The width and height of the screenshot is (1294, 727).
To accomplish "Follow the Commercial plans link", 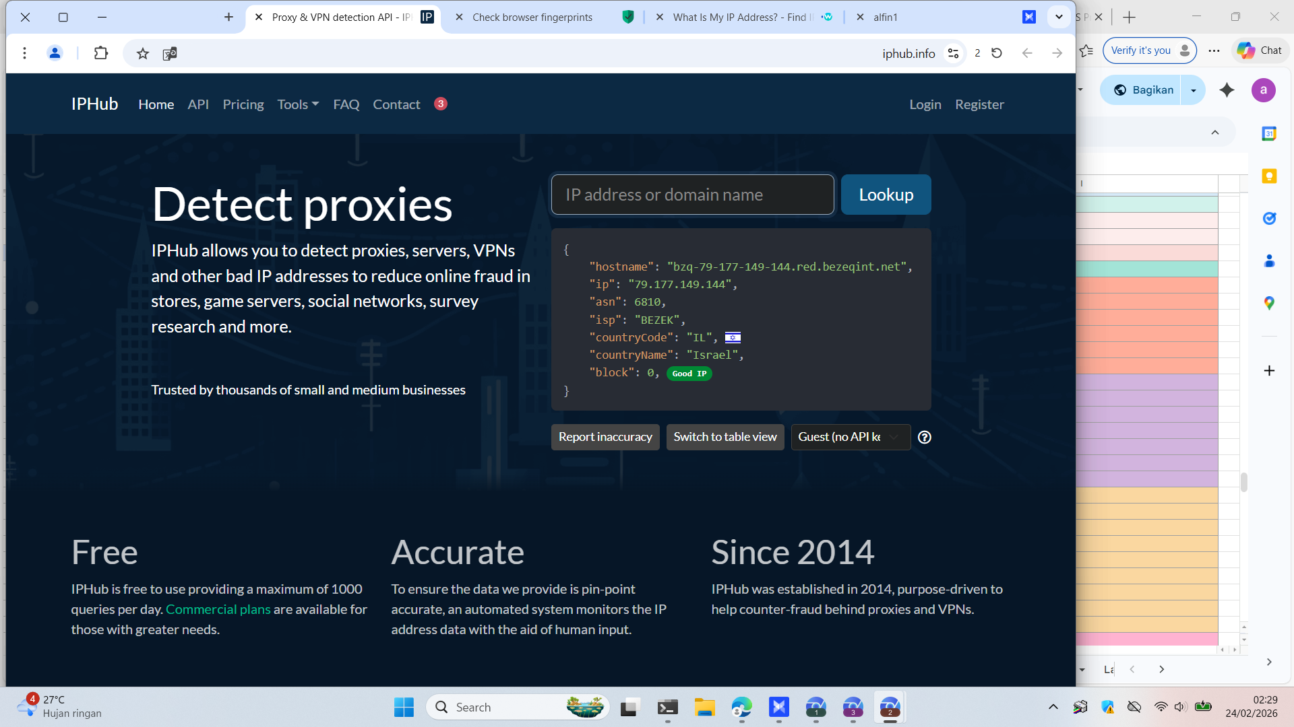I will click(218, 609).
